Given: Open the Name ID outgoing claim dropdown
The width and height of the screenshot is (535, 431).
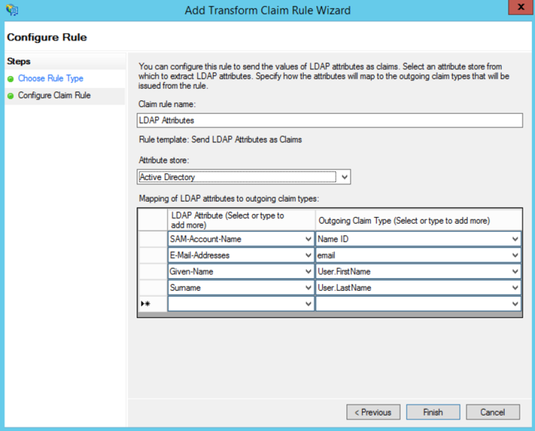Looking at the screenshot, I should [x=515, y=239].
